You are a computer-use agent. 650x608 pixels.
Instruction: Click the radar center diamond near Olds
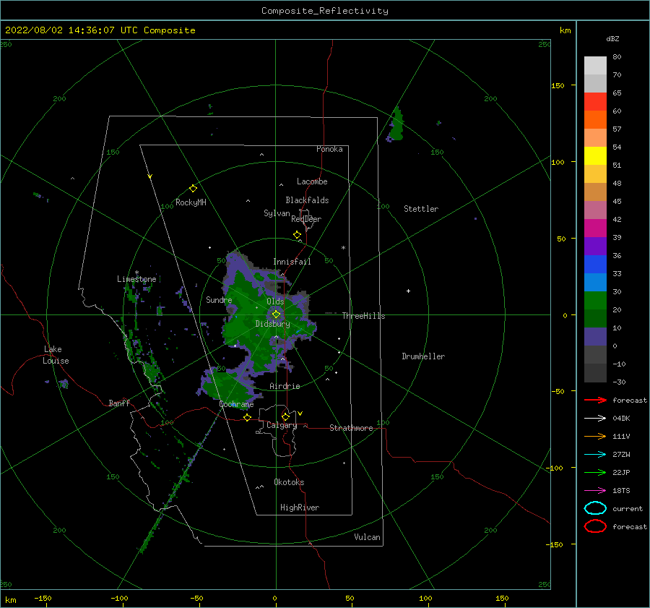pos(276,314)
